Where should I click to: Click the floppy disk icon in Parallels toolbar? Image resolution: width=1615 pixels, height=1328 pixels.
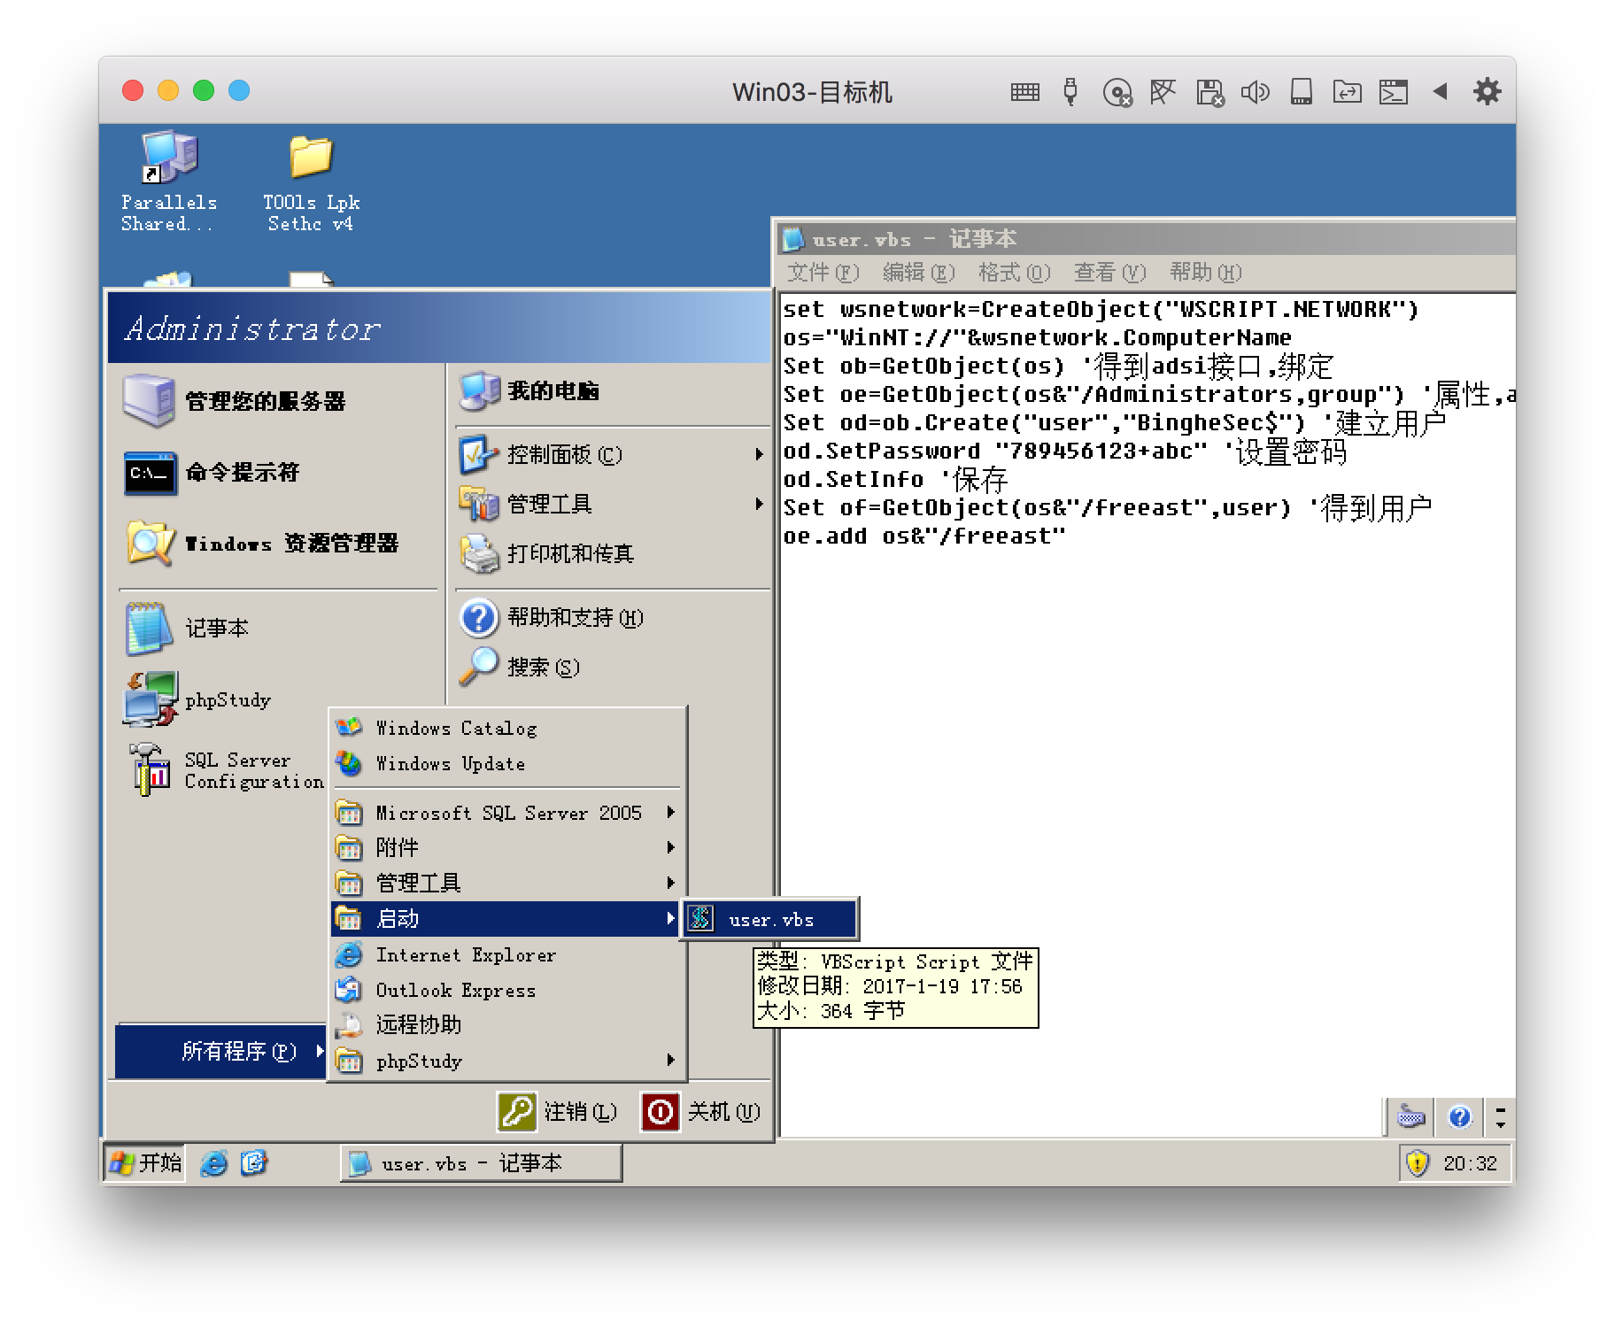pyautogui.click(x=1209, y=92)
